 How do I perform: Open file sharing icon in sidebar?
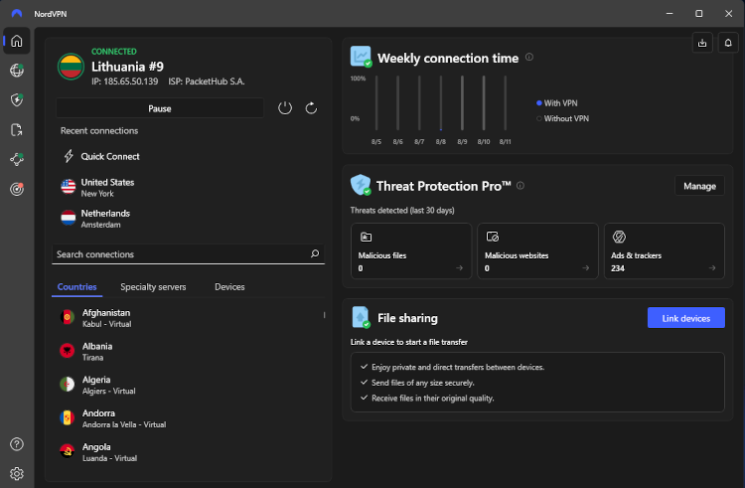[x=17, y=130]
